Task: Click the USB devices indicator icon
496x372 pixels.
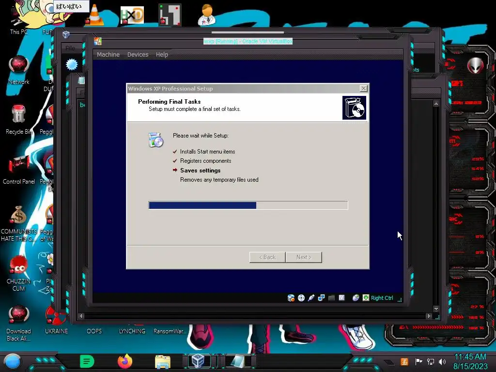Action: tap(311, 298)
